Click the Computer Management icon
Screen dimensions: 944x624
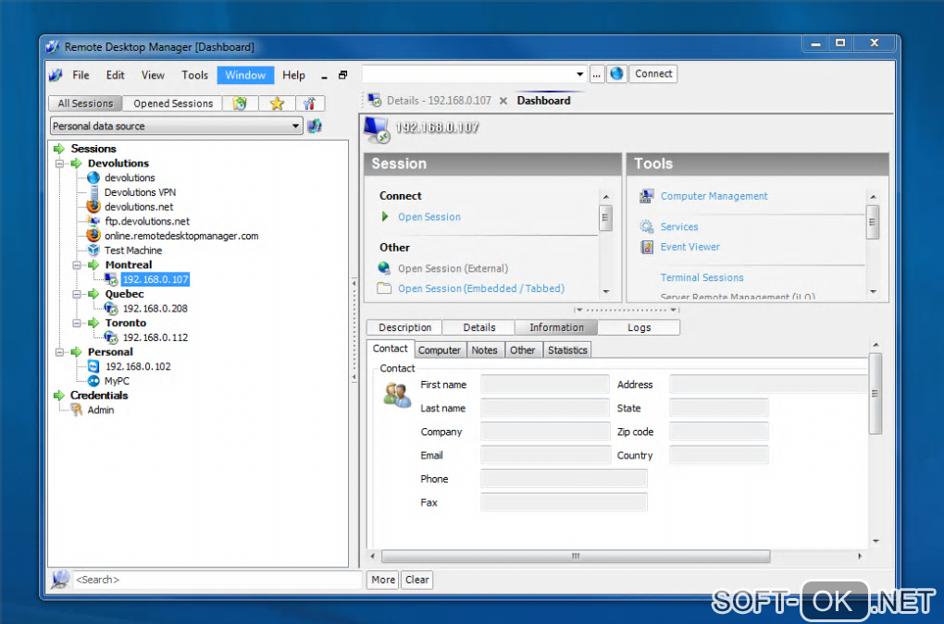[x=647, y=196]
